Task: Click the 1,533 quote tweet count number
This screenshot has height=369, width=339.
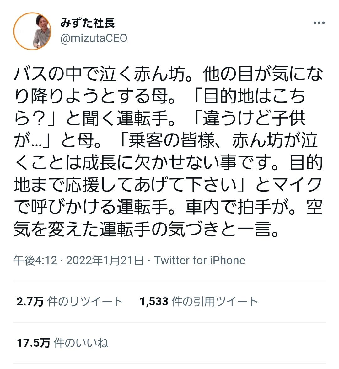Action: pos(154,302)
